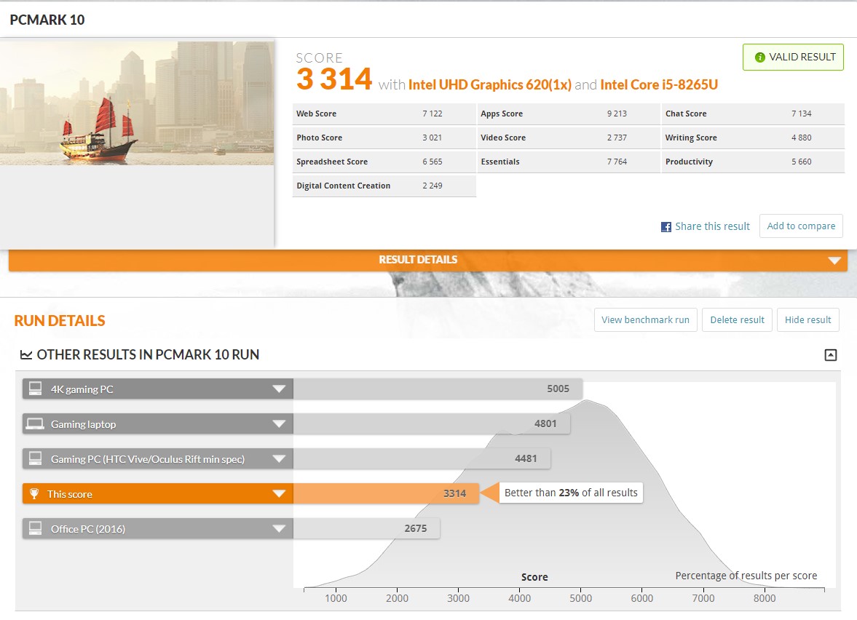Click the trophy icon beside This score
This screenshot has height=620, width=857.
pos(34,494)
